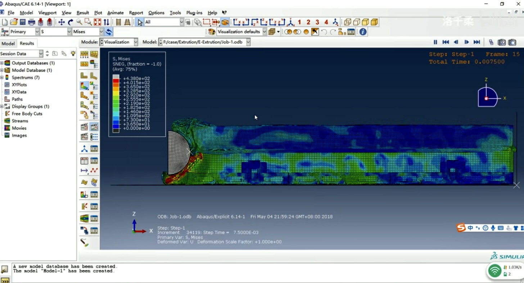
Task: Select the Magnify View tool
Action: click(79, 22)
